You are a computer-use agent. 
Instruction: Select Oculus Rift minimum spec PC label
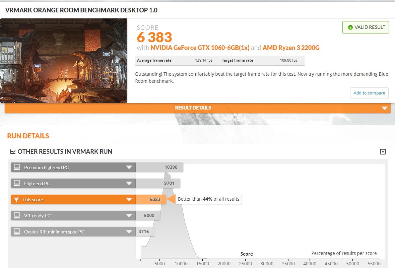coord(54,232)
